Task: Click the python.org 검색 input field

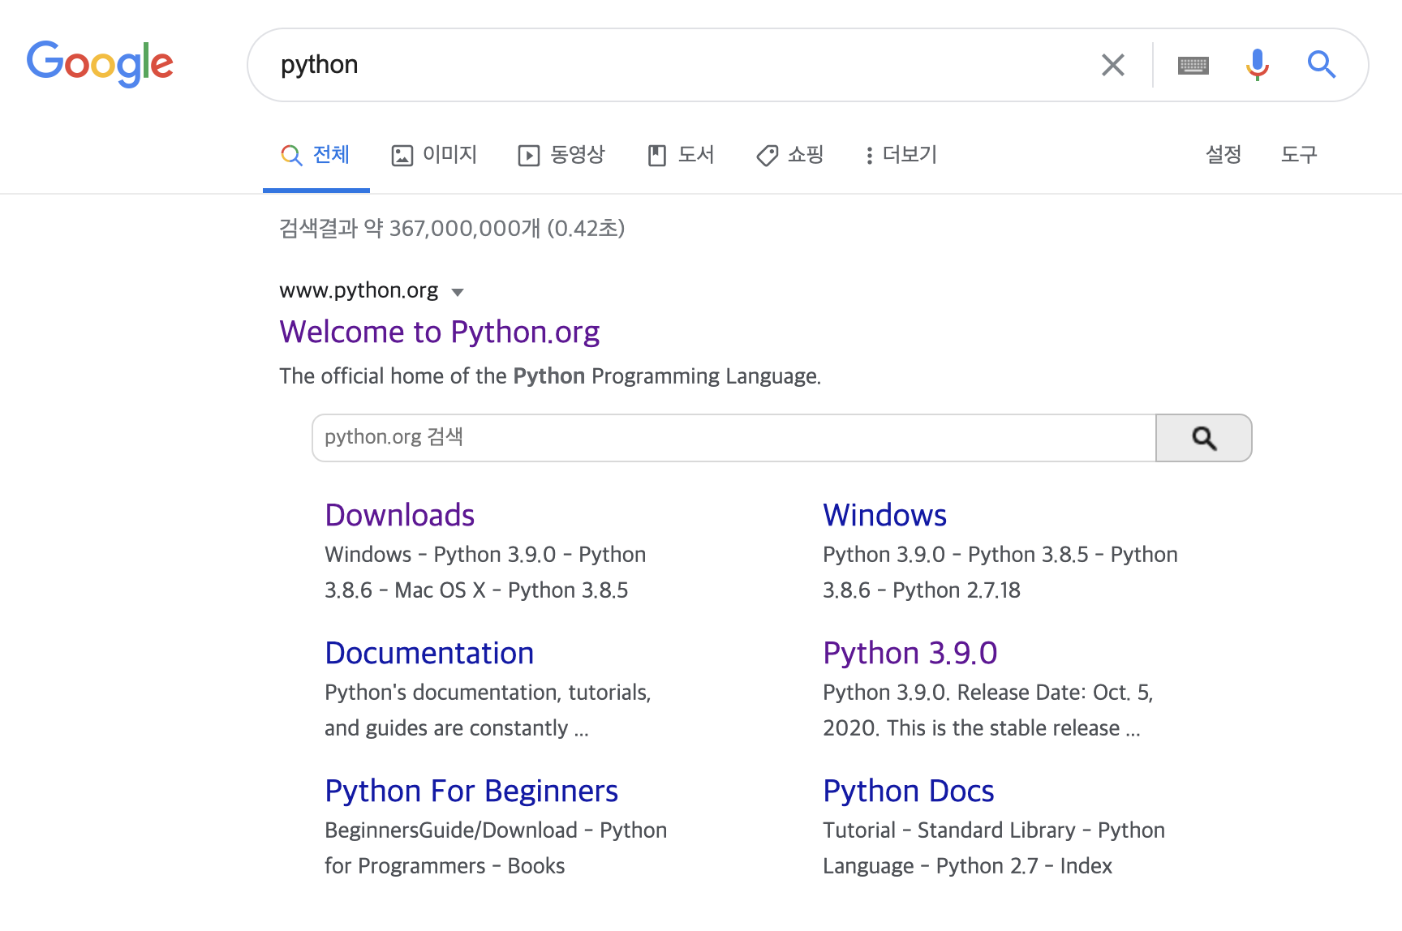Action: (x=733, y=438)
